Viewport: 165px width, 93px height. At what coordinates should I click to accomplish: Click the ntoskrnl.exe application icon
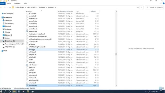[27, 86]
